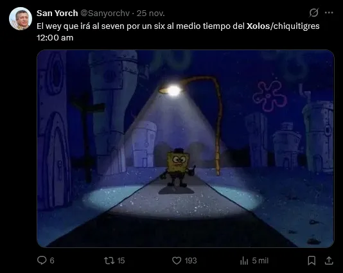Click the repost count 15
The height and width of the screenshot is (273, 343).
click(121, 261)
